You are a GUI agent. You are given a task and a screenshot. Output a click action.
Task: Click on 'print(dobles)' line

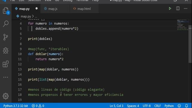[40, 39]
